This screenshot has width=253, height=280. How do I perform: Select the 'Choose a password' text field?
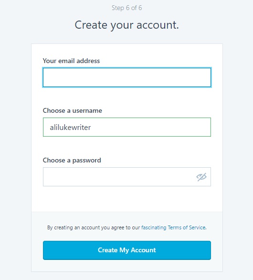pos(127,177)
